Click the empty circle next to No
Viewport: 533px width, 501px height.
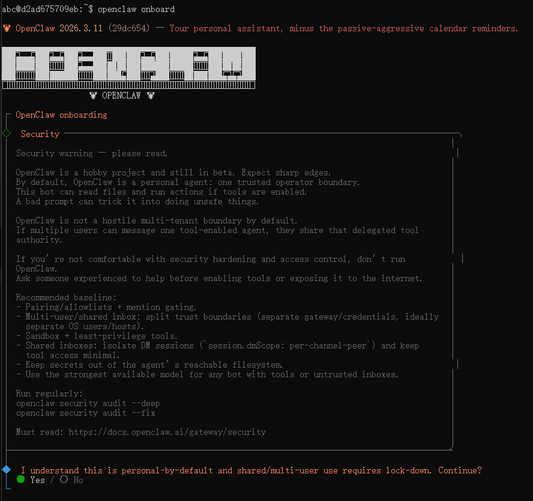(x=64, y=479)
